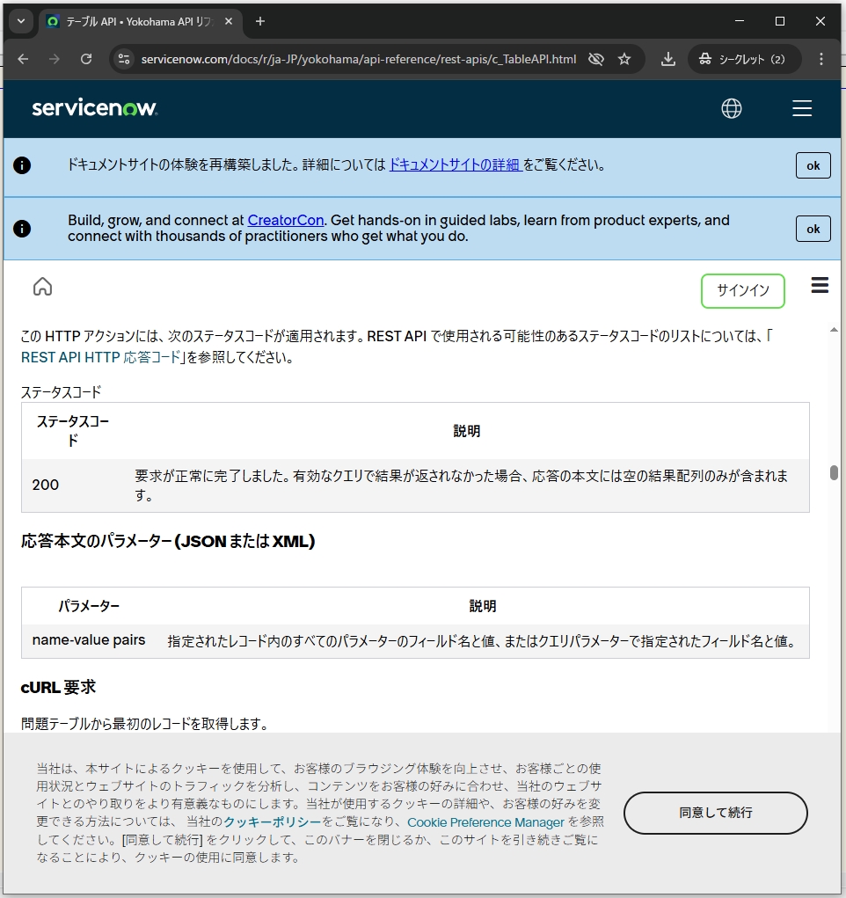Minimize the browser window
Viewport: 846px width, 898px height.
click(740, 21)
